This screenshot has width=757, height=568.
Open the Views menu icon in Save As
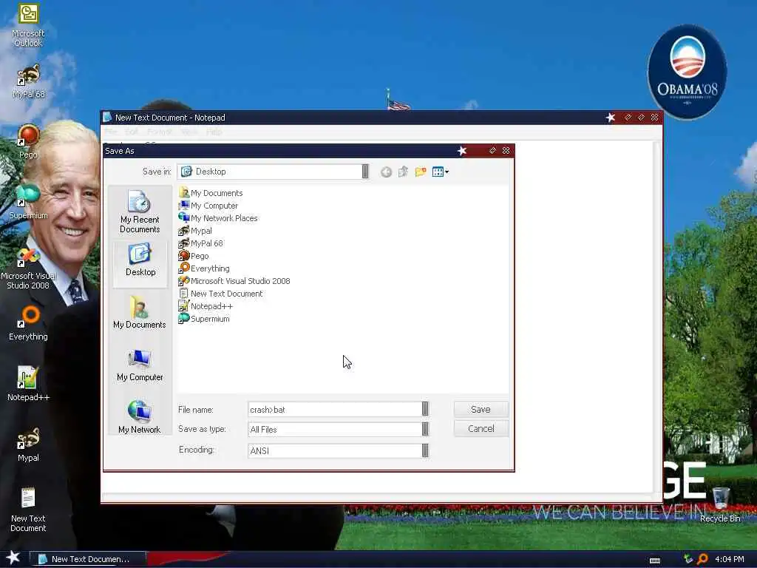click(441, 172)
